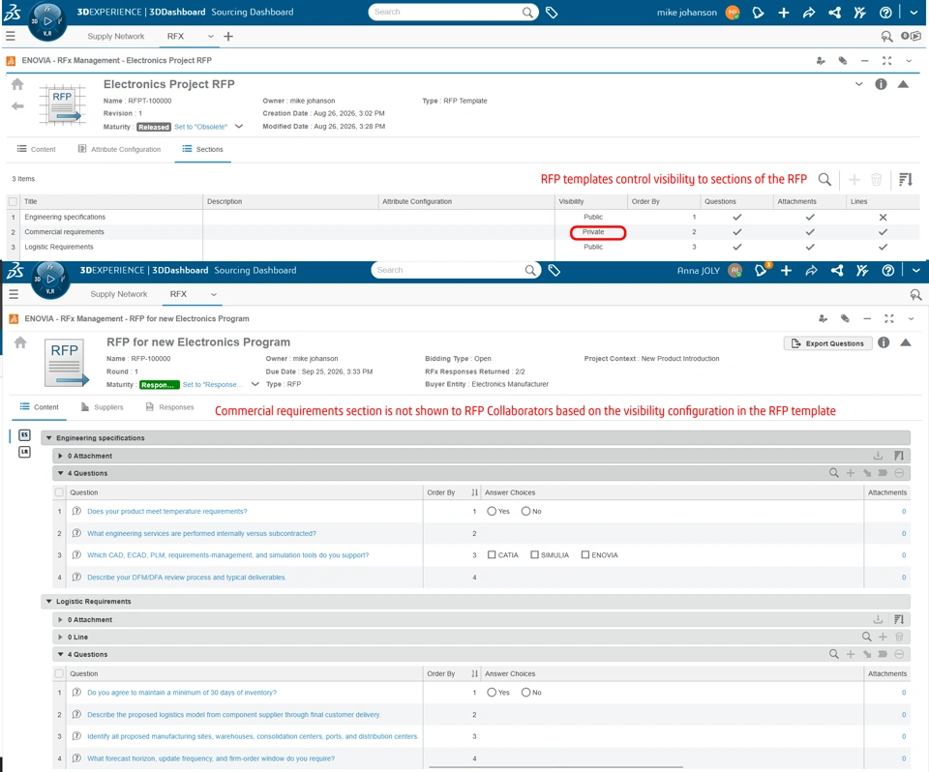Tick header checkbox in Engineering questions table
The height and width of the screenshot is (772, 929).
pyautogui.click(x=59, y=491)
